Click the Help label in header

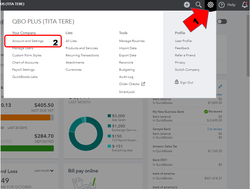231,5
